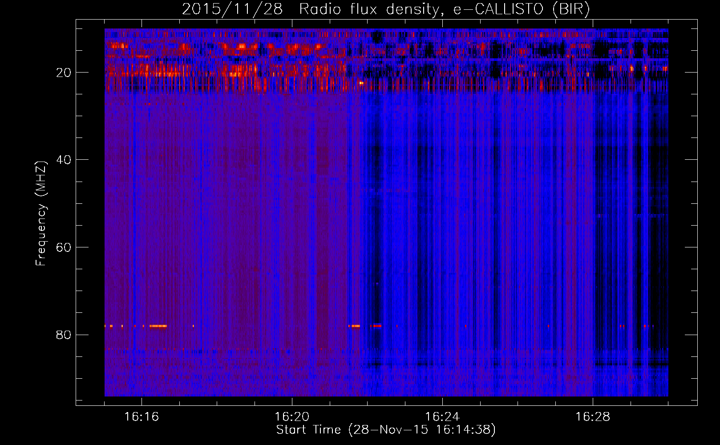Screen dimensions: 720x445
Task: Click the orange streak near 78 MHz before 16:22
Action: pyautogui.click(x=355, y=326)
